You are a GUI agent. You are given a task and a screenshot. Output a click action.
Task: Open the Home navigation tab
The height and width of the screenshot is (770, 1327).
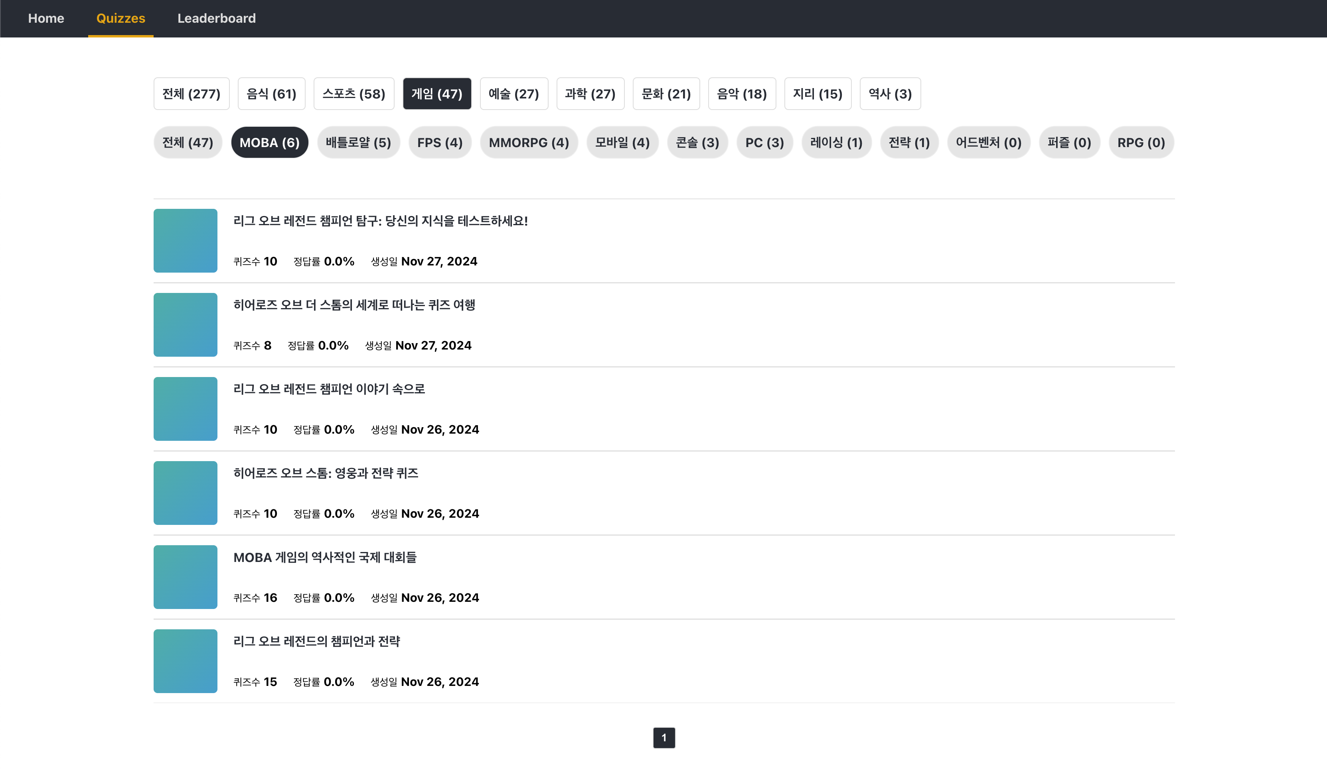point(46,18)
